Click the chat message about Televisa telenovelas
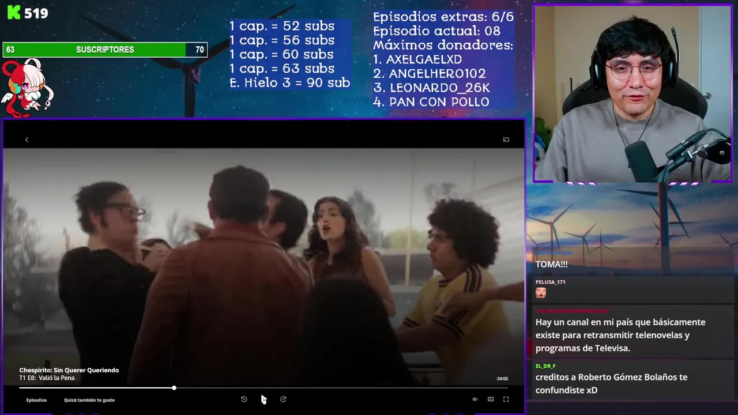The width and height of the screenshot is (738, 415). tap(620, 335)
